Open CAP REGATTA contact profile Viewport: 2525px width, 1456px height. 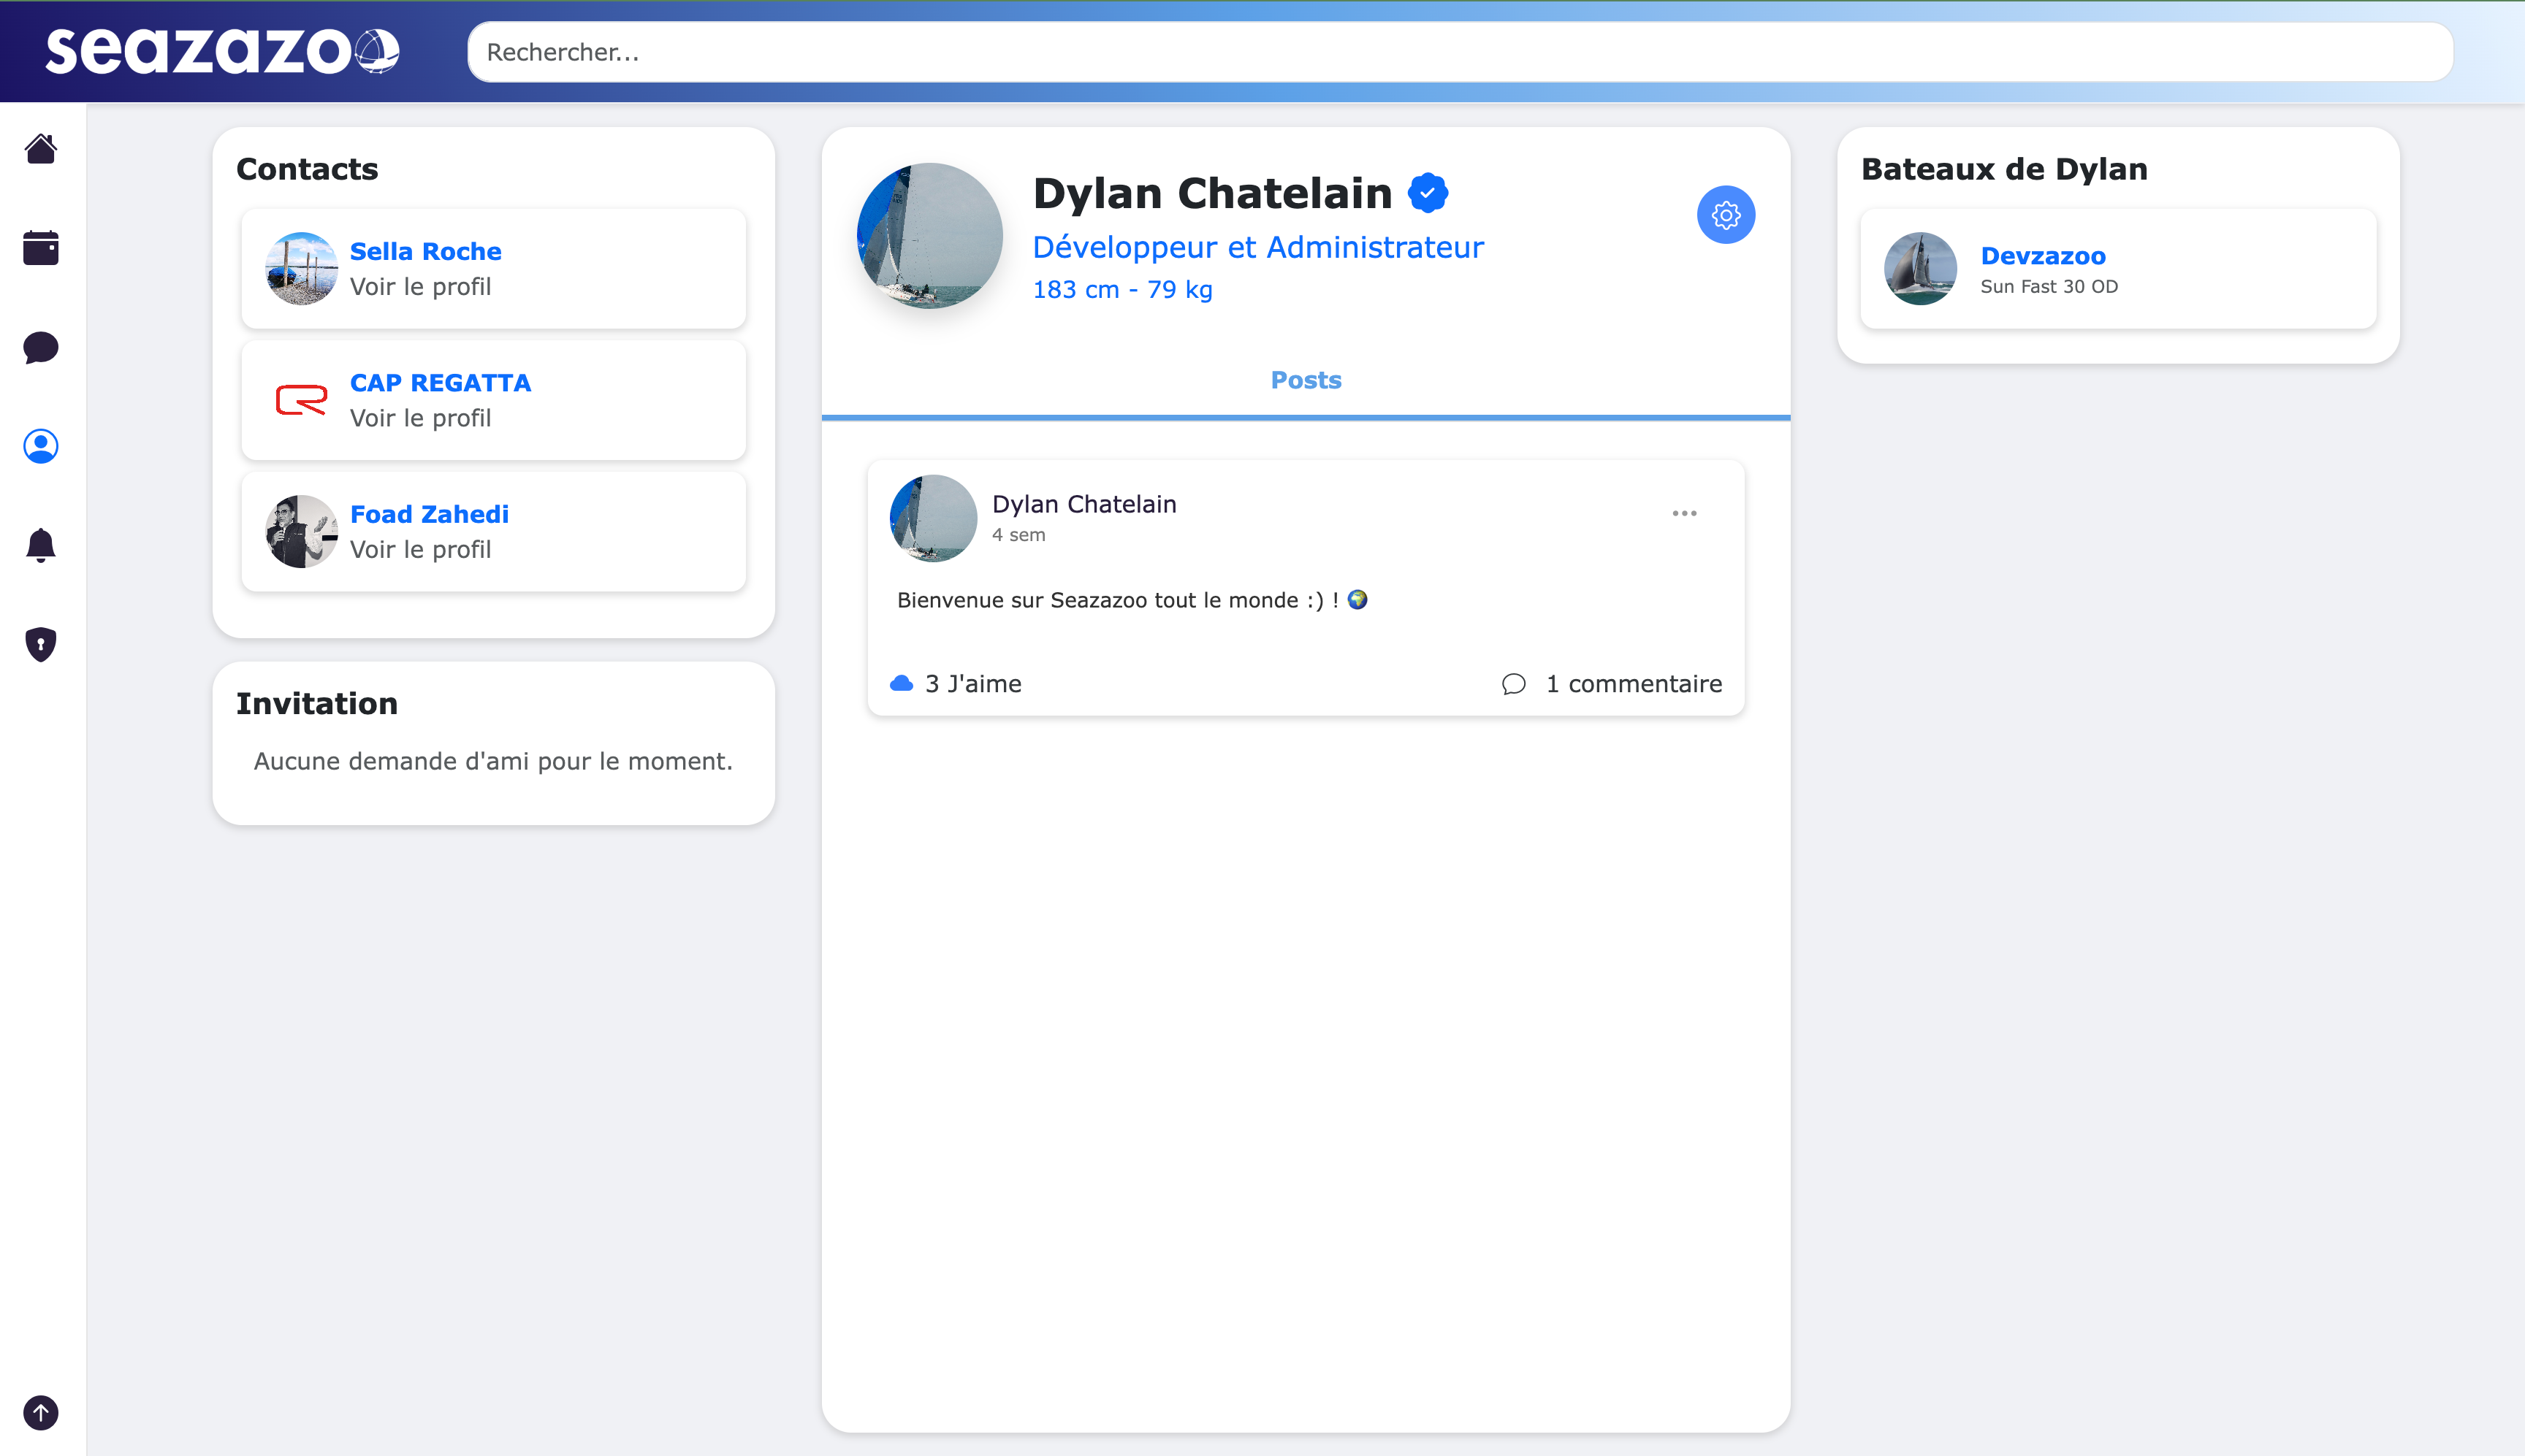tap(440, 383)
